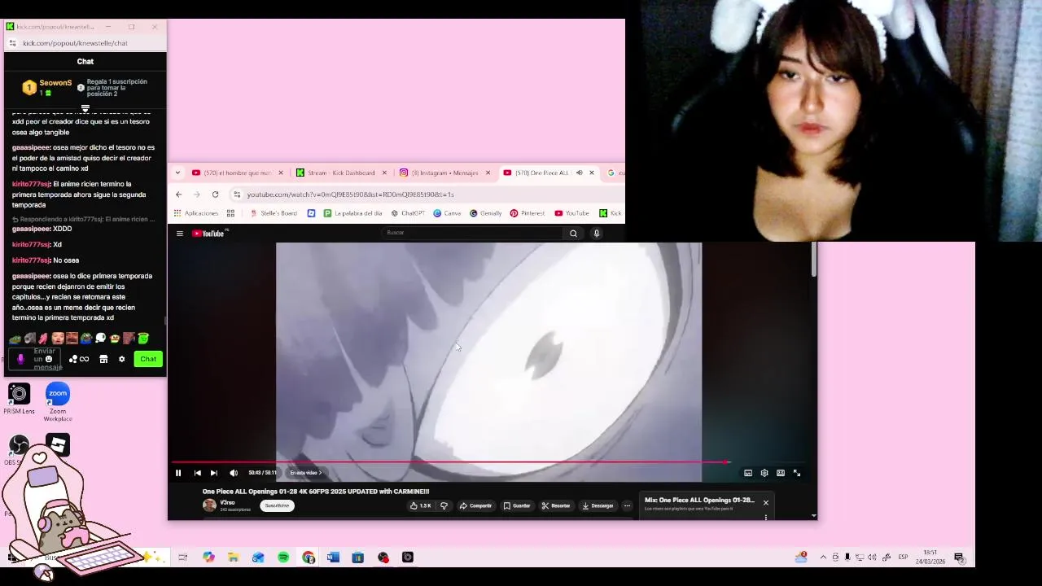Viewport: 1042px width, 586px height.
Task: Open Word from the taskbar
Action: tap(333, 558)
